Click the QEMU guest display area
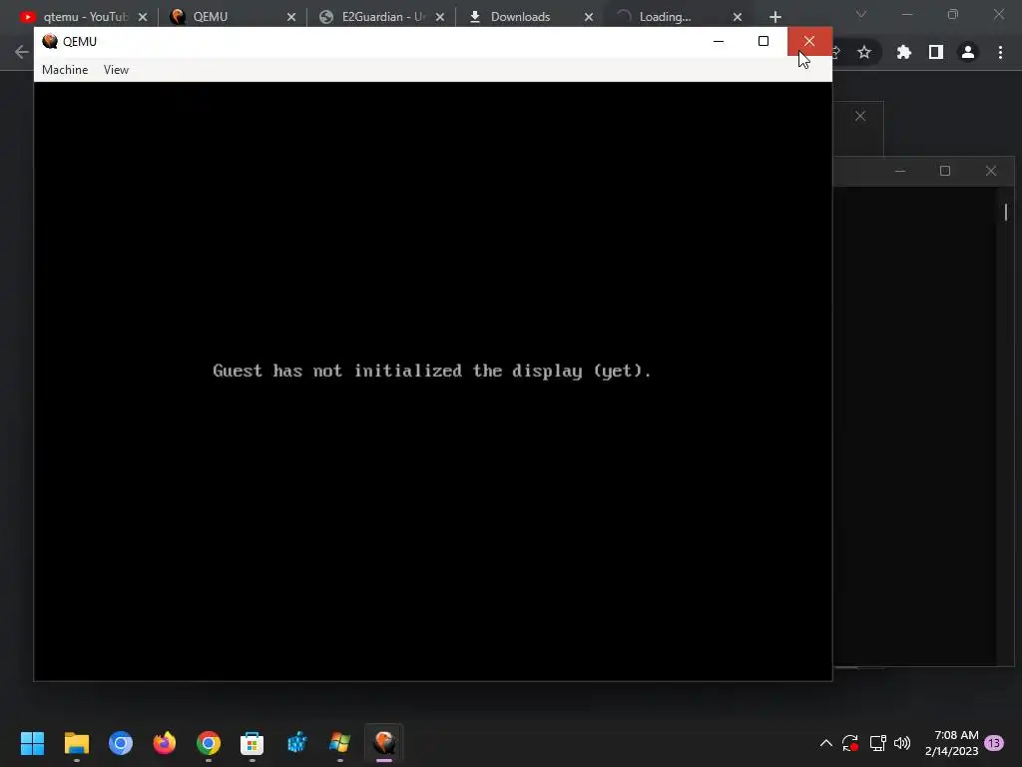 tap(433, 381)
